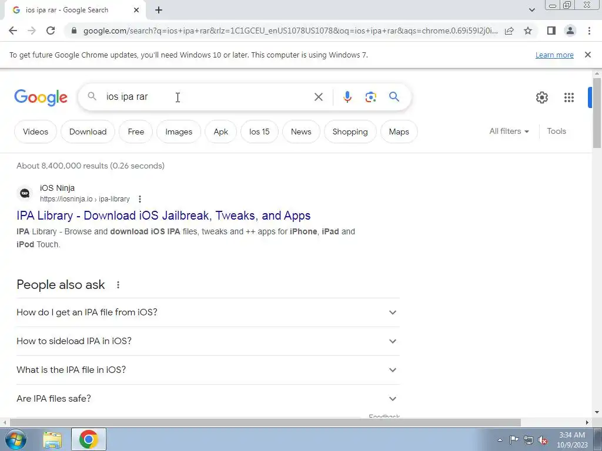Expand 'How do I get an IPA file from iOS?'
Viewport: 602px width, 451px height.
(208, 312)
